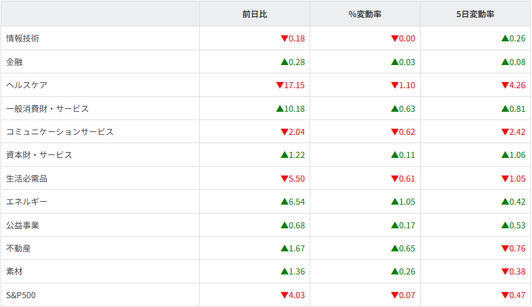The image size is (532, 307).
Task: Open the ヘルスケア sector row
Action: (x=27, y=85)
